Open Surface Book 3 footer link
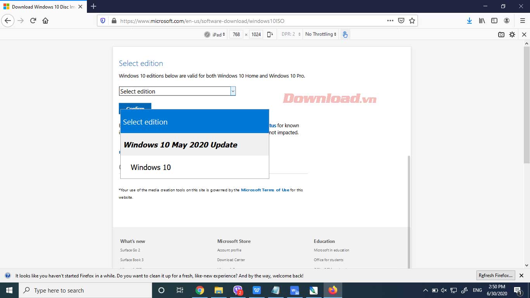 [132, 260]
